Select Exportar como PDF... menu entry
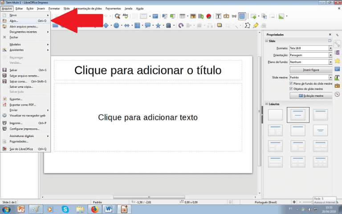Viewport: 342px width, 214px height. (x=23, y=104)
